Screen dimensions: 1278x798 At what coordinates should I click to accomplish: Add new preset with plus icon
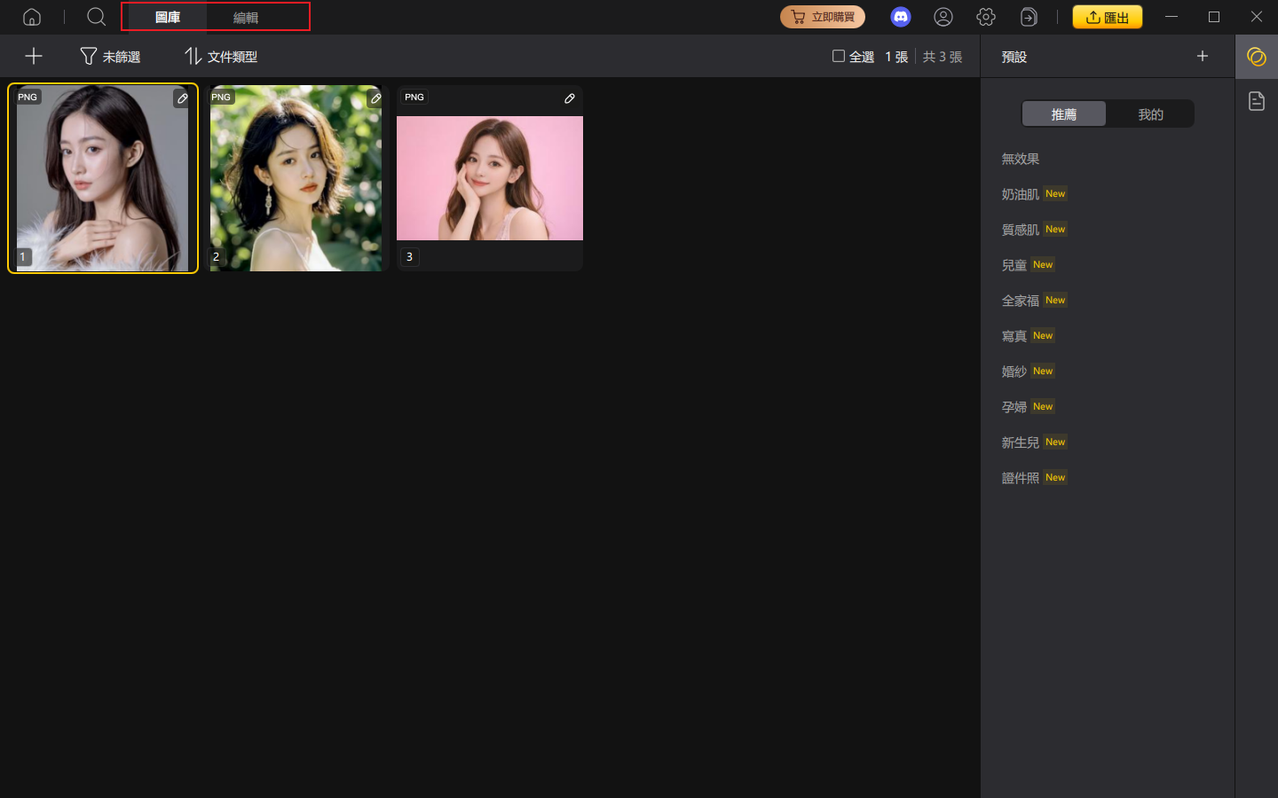tap(1203, 57)
